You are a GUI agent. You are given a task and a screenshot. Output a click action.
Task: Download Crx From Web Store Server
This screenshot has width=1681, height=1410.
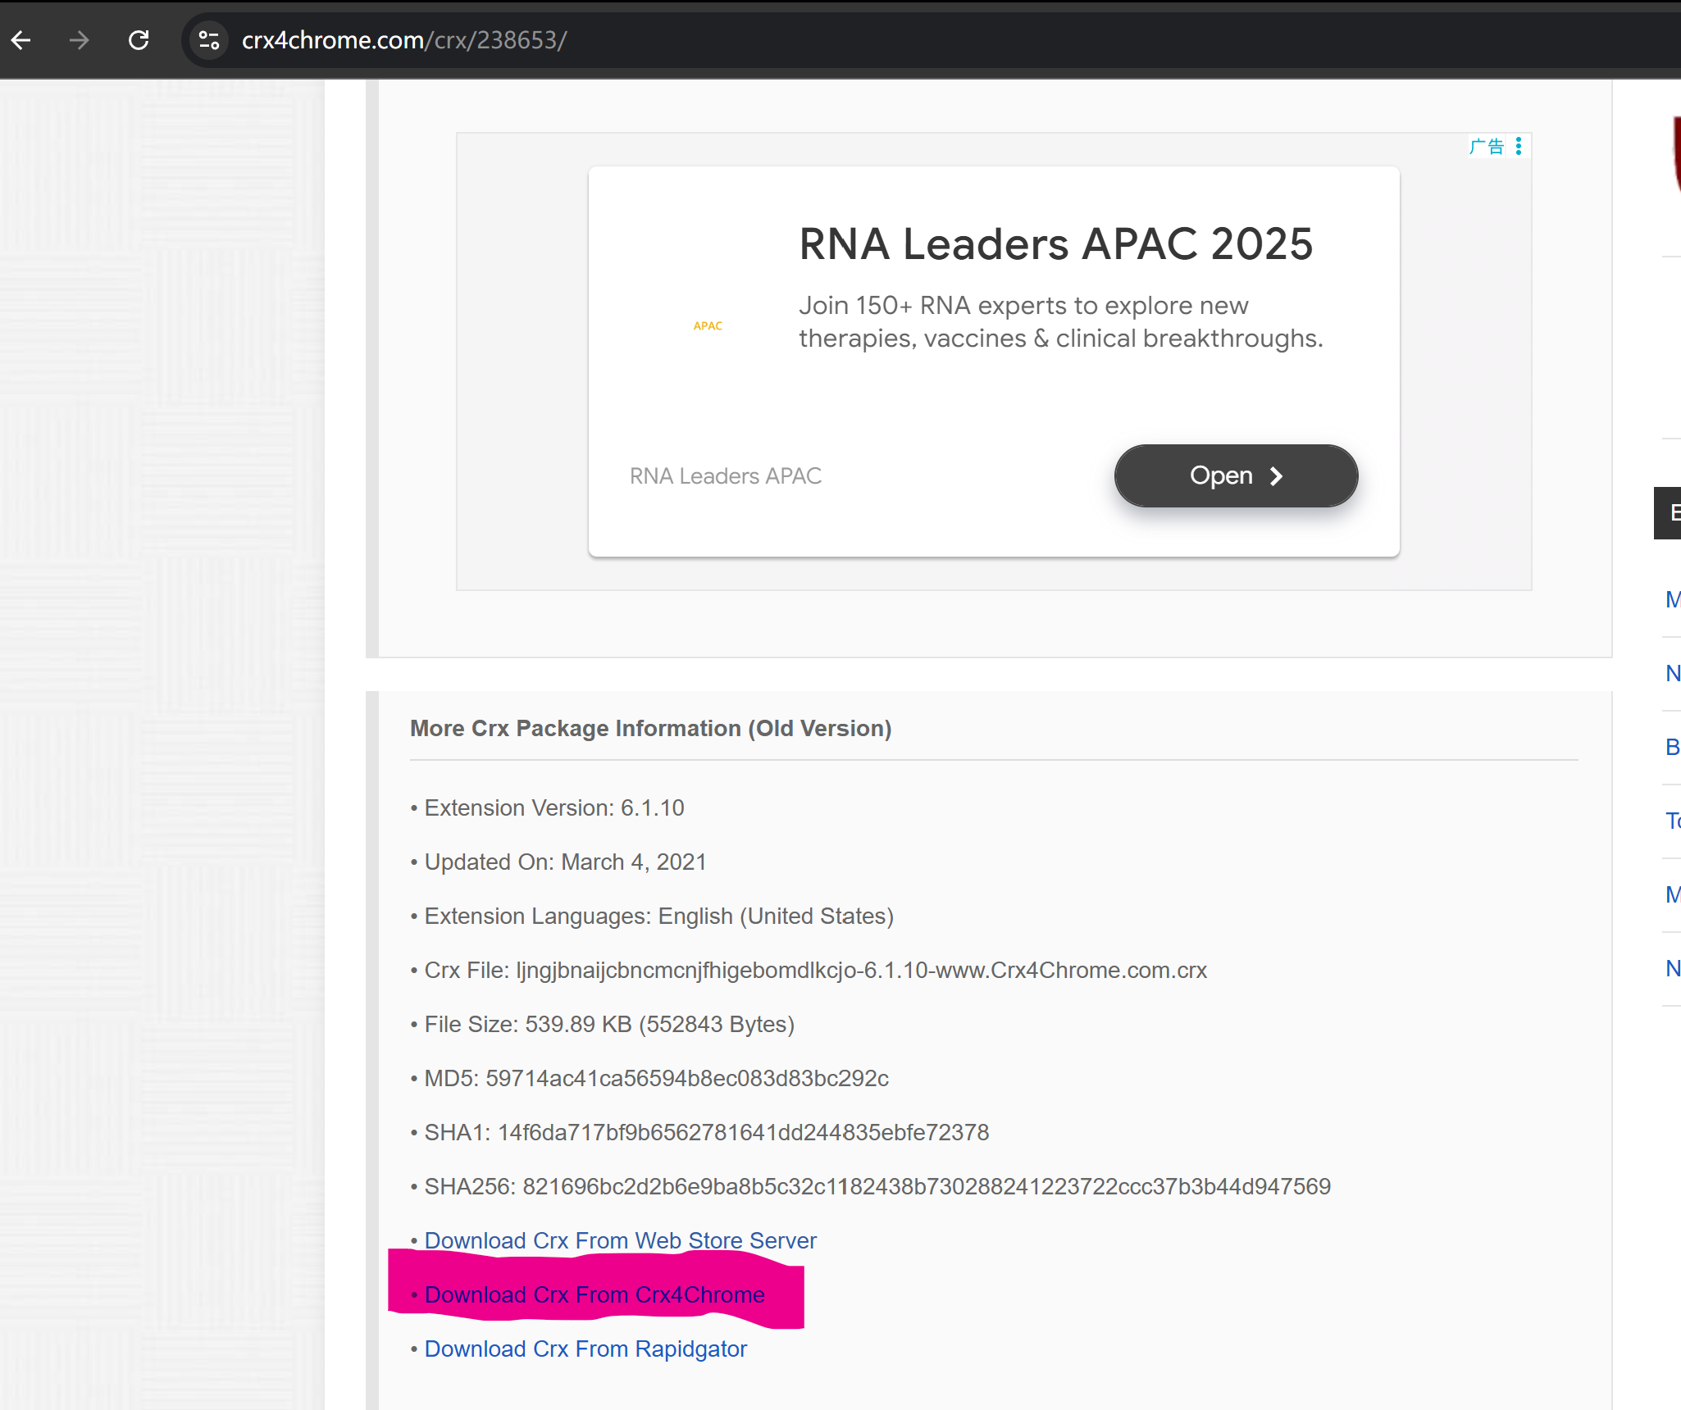tap(620, 1240)
